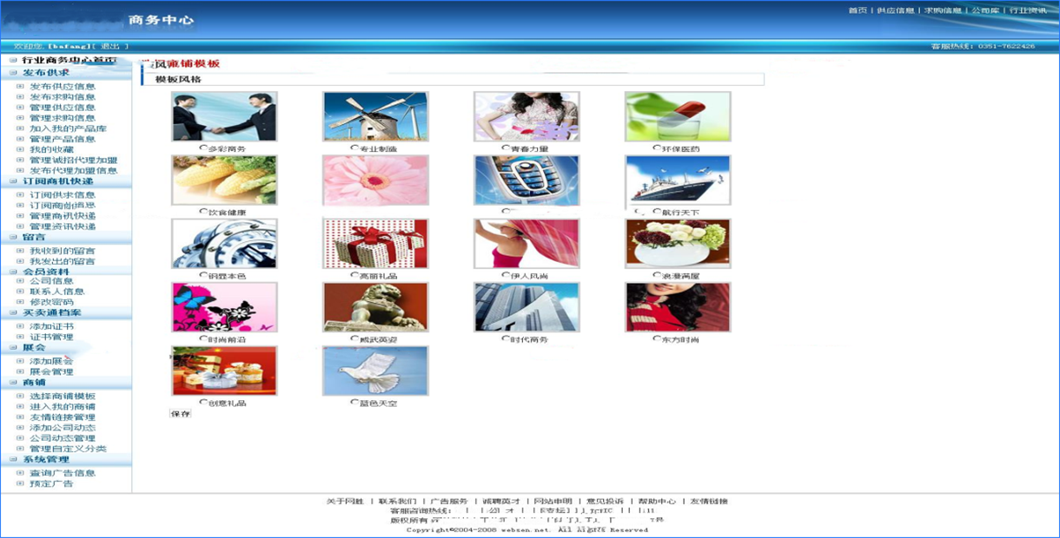The height and width of the screenshot is (538, 1060).
Task: Open 进入我的商铺 in sidebar
Action: click(63, 406)
